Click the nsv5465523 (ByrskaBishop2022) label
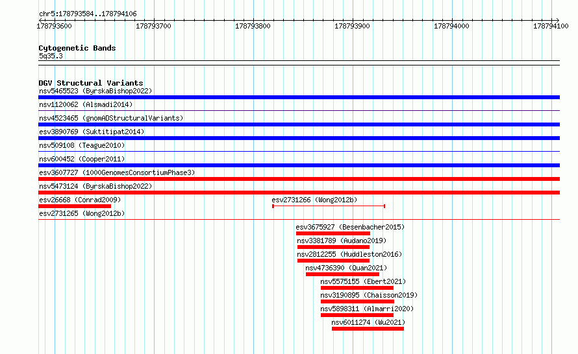The height and width of the screenshot is (354, 578). 95,91
